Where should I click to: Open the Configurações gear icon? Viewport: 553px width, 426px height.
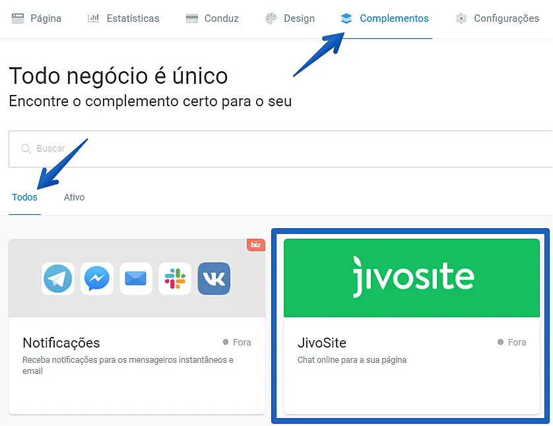[x=461, y=18]
